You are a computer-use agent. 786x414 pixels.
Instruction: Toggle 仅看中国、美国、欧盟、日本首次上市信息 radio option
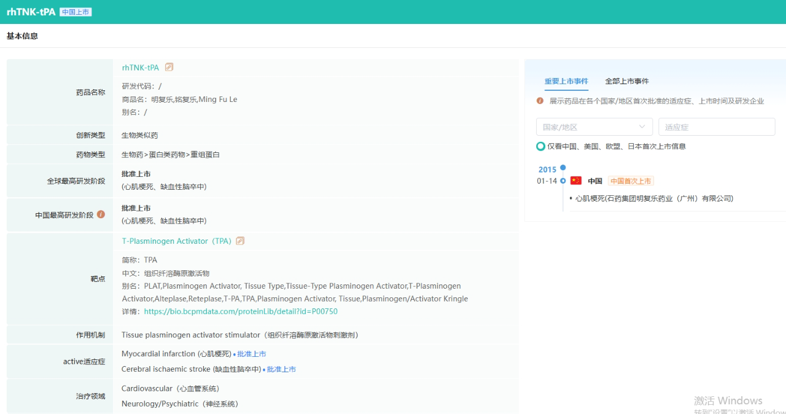(540, 146)
